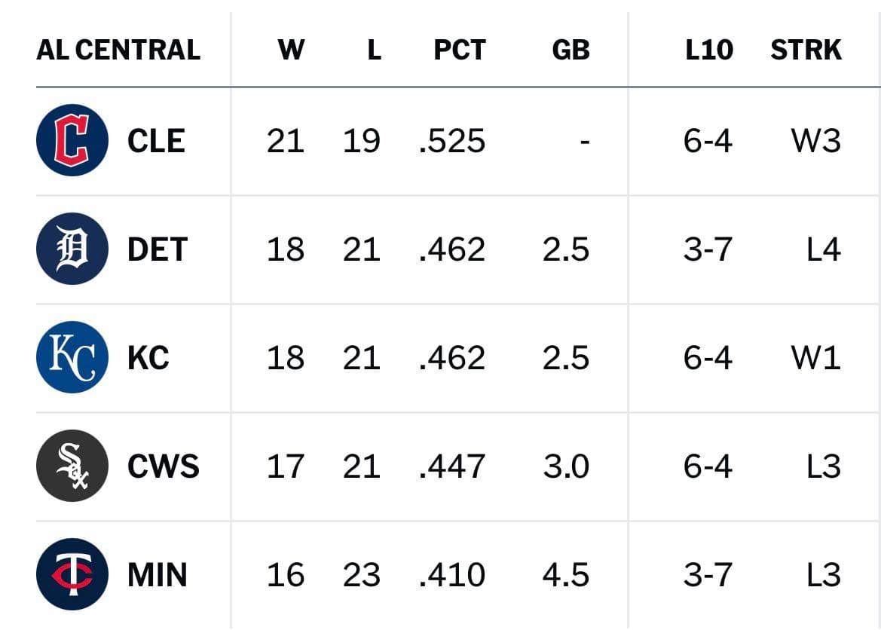Open the CWS team page
881x630 pixels.
coord(164,466)
